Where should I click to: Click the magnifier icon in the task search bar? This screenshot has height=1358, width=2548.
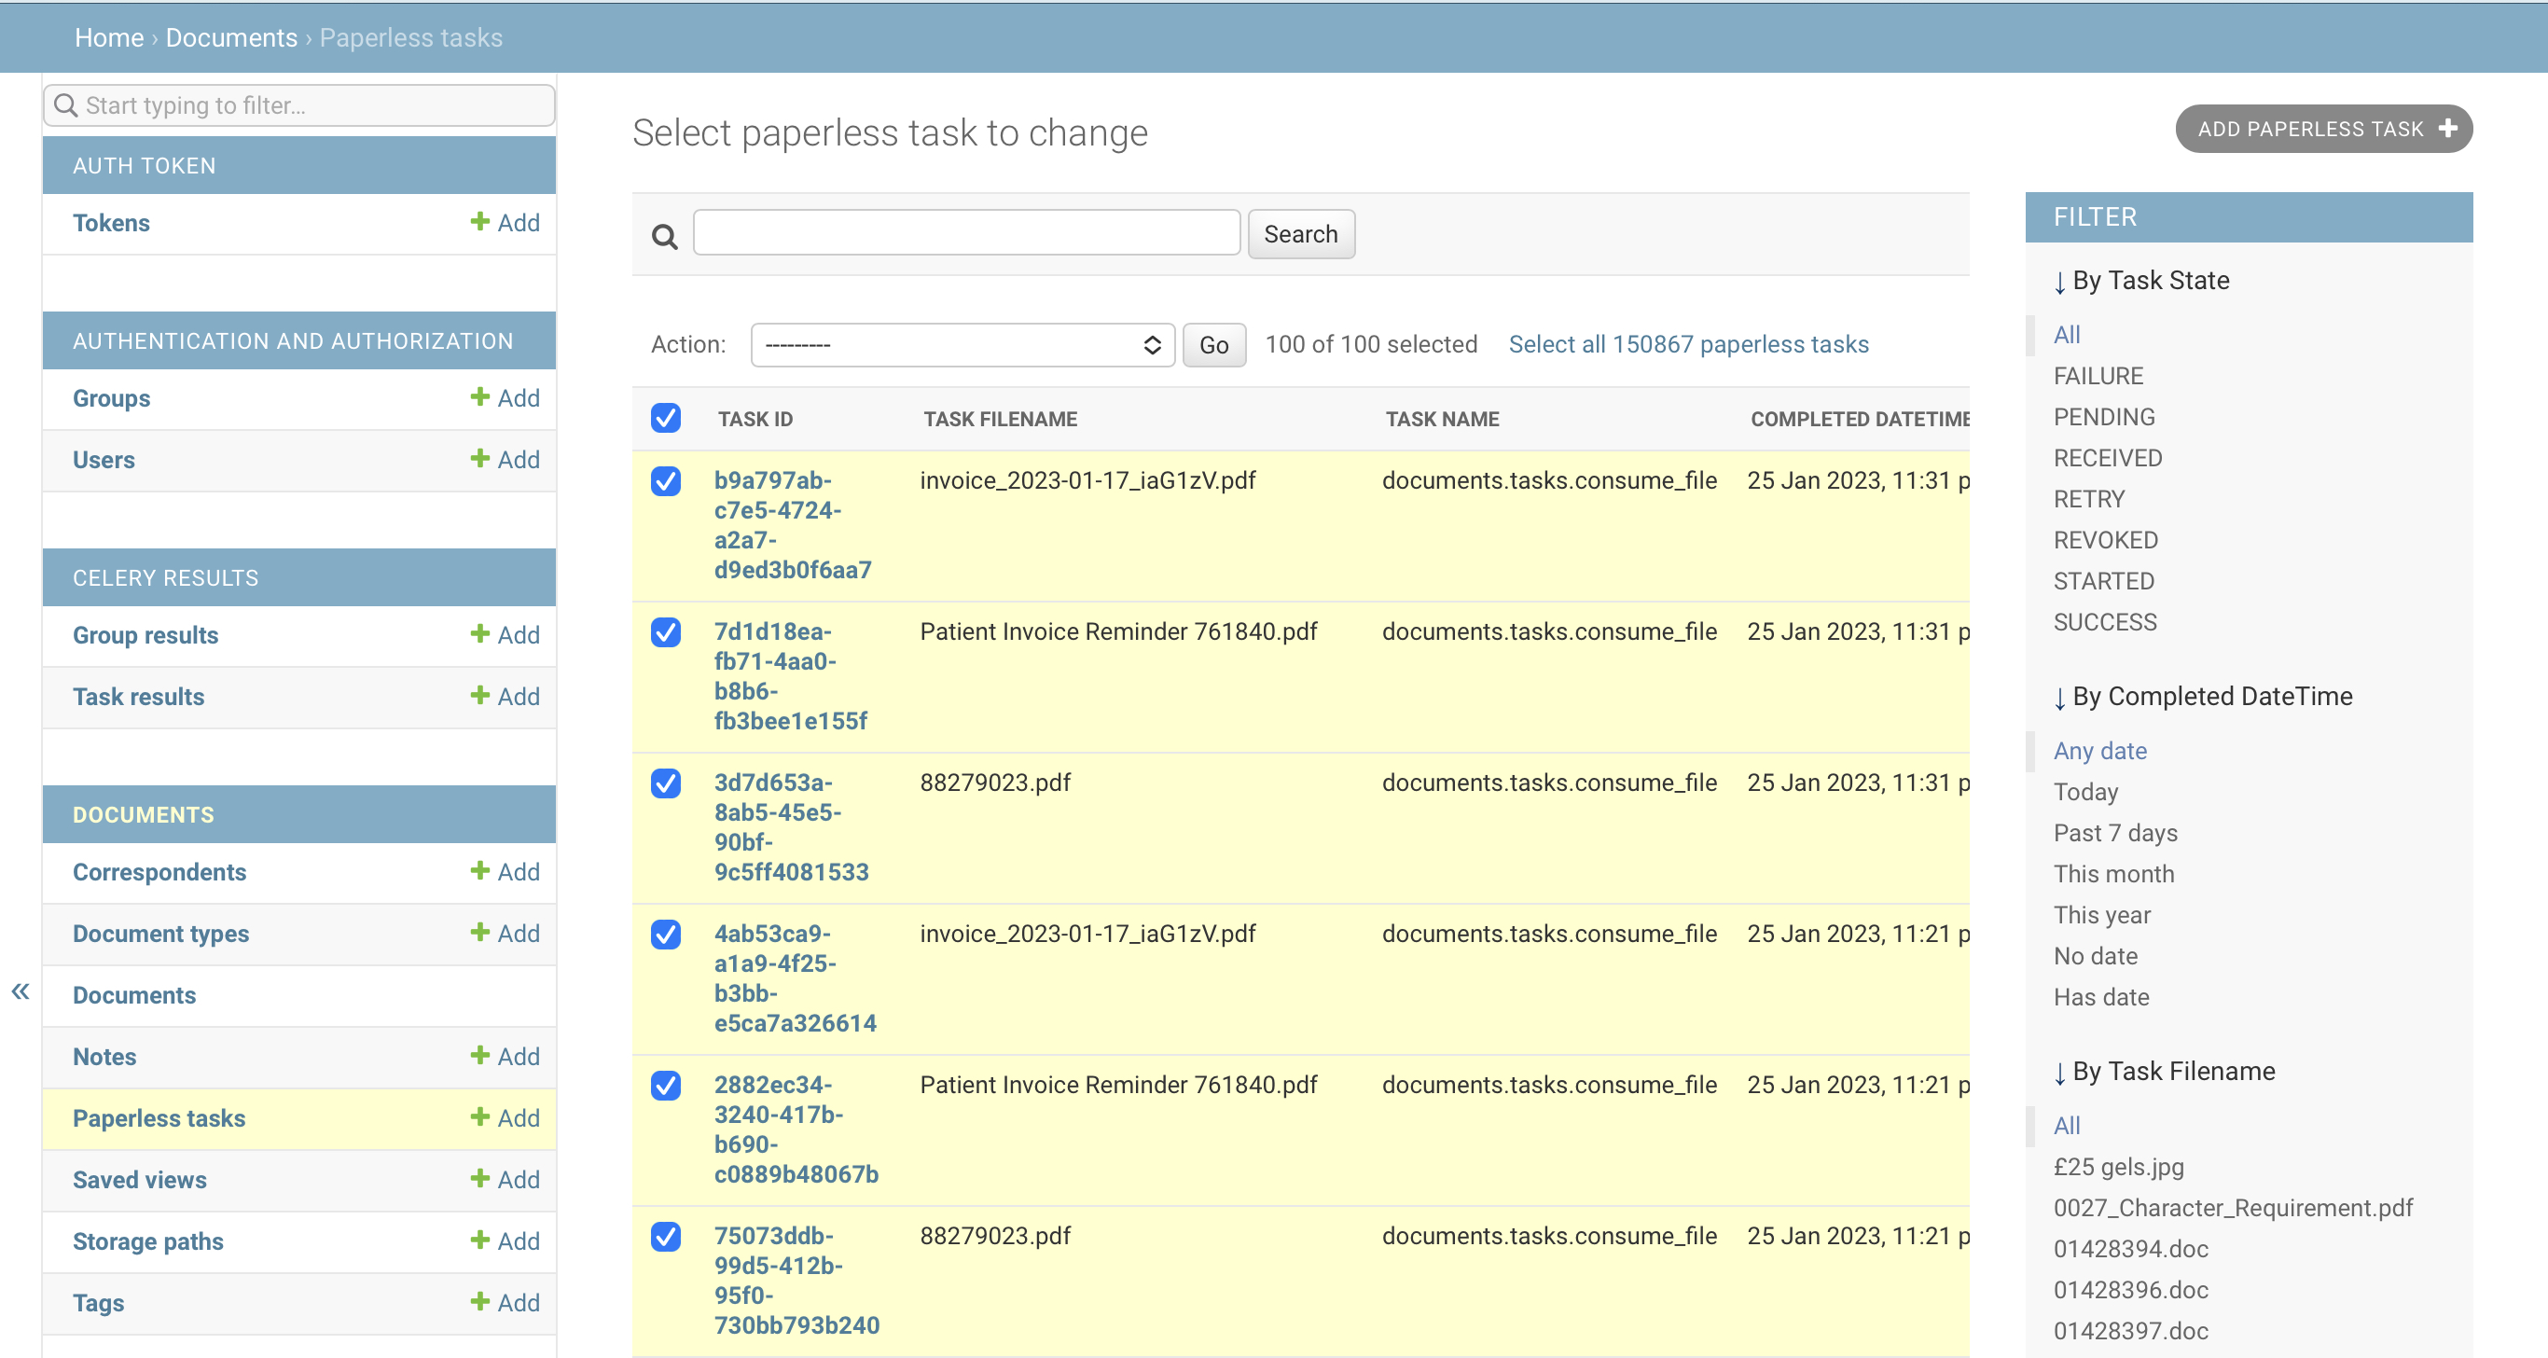[x=664, y=236]
